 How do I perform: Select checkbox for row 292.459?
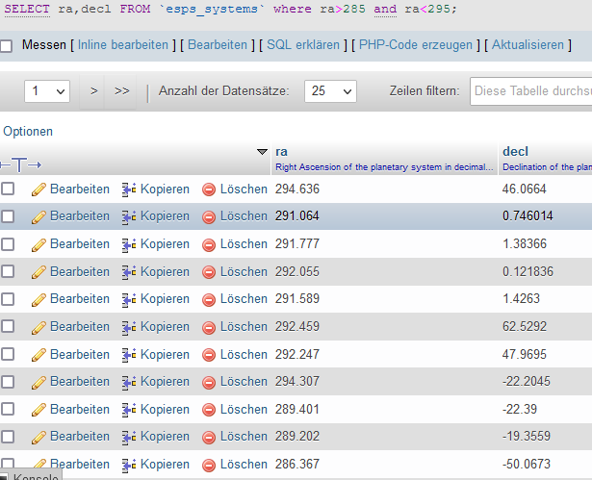coord(7,326)
